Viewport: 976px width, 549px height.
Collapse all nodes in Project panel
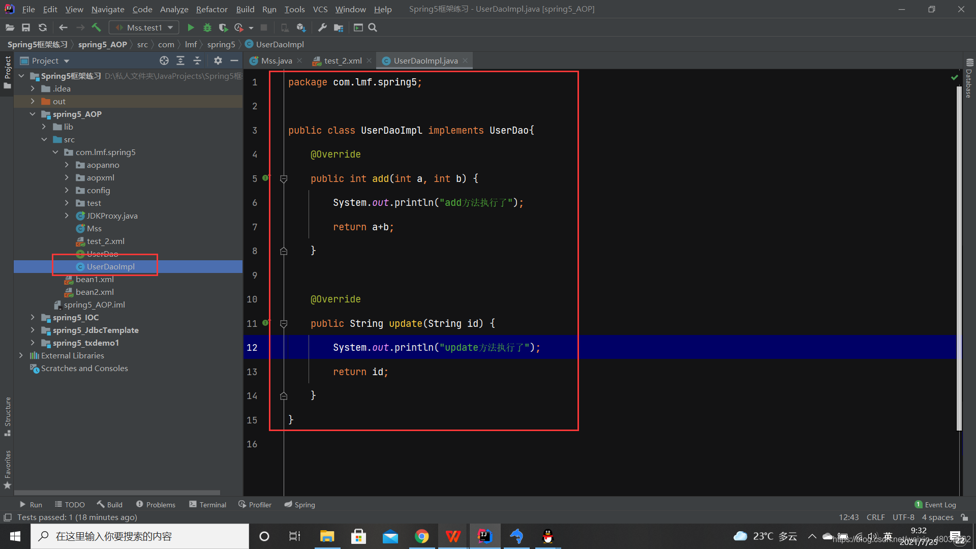[197, 61]
